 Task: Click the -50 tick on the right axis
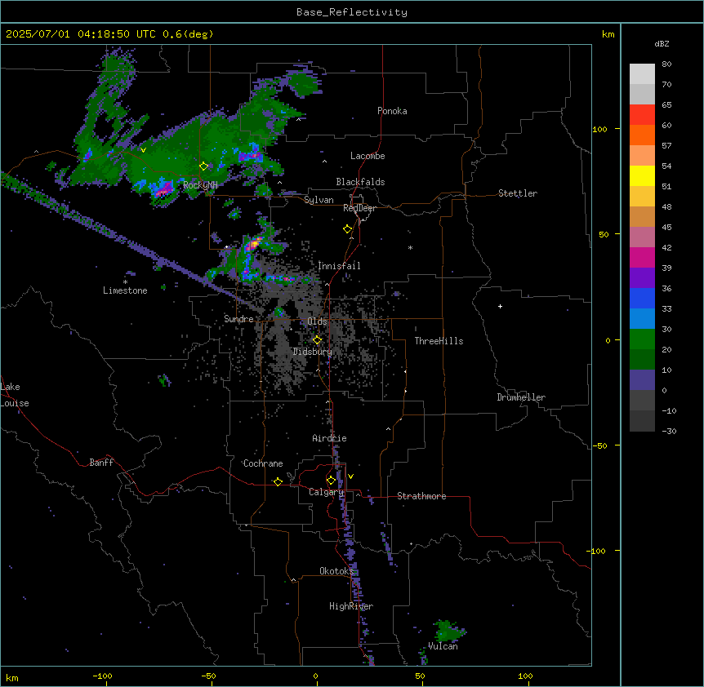coord(599,445)
